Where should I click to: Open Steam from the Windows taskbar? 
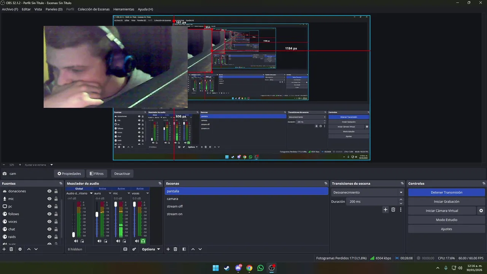(227, 268)
